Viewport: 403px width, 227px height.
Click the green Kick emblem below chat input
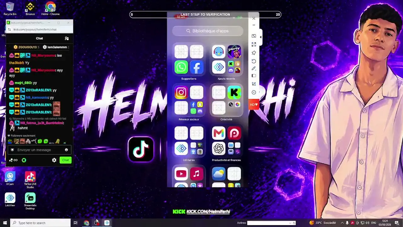(24, 160)
